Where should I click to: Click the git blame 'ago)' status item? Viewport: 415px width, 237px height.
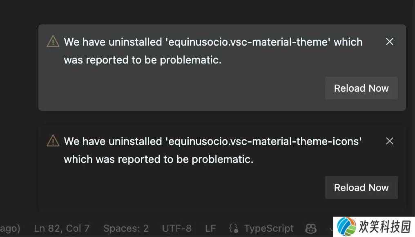pos(10,228)
